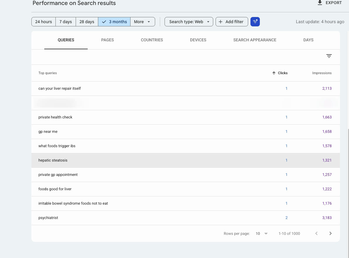Switch to the Search Appearance tab

pyautogui.click(x=255, y=40)
